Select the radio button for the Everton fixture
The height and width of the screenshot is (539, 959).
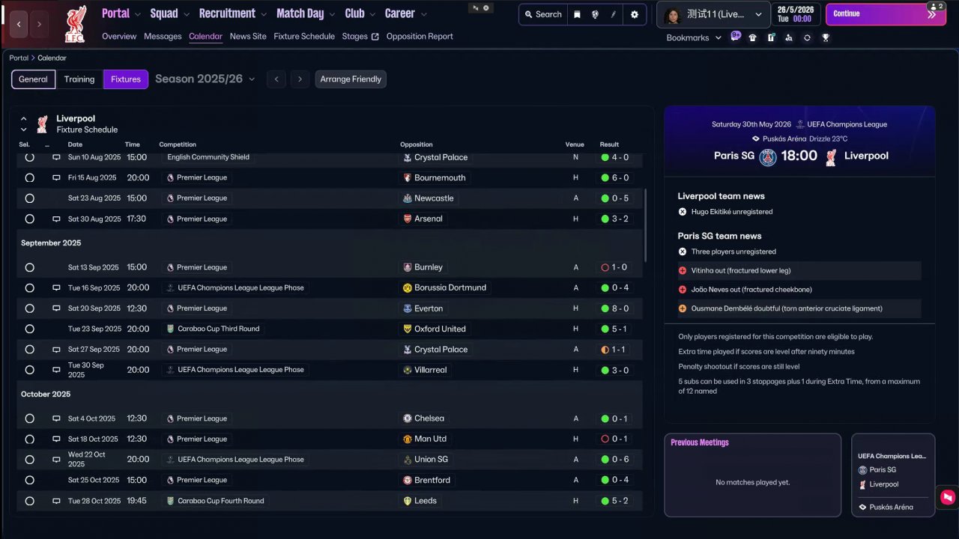[29, 308]
